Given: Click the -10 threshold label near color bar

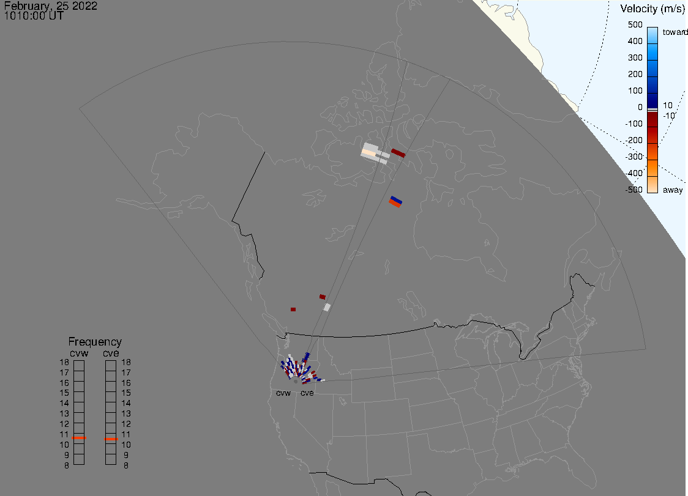Looking at the screenshot, I should [x=669, y=116].
